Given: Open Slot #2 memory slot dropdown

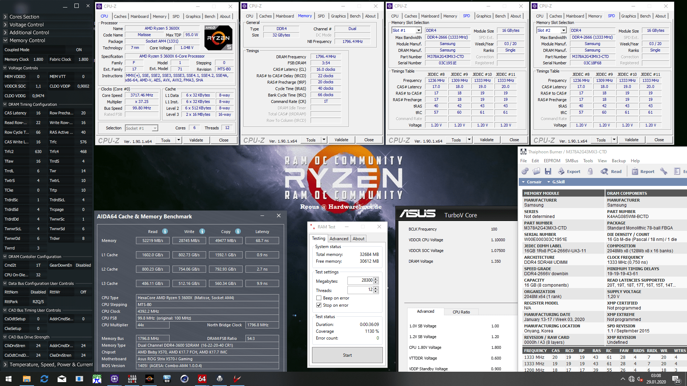Looking at the screenshot, I should tap(563, 31).
